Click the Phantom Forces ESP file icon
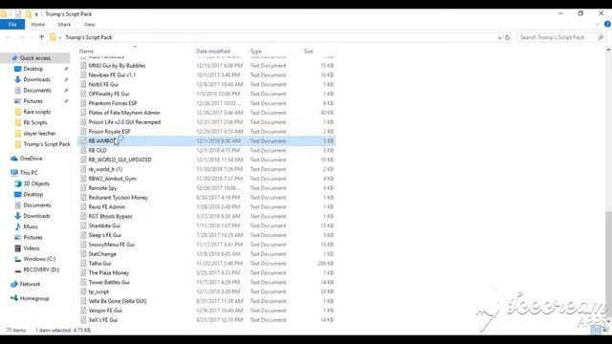The image size is (612, 344). point(83,103)
